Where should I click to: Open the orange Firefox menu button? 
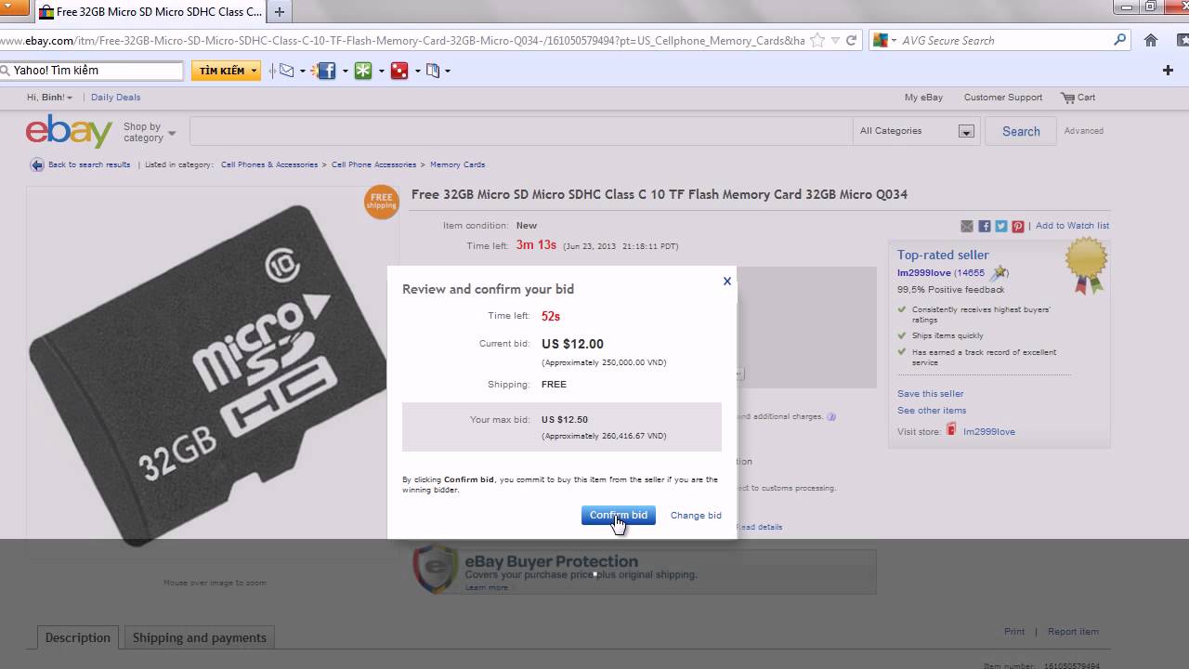(x=14, y=7)
